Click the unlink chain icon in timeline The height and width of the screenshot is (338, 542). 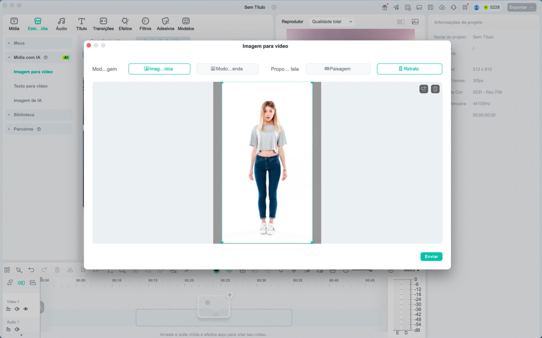pyautogui.click(x=10, y=283)
